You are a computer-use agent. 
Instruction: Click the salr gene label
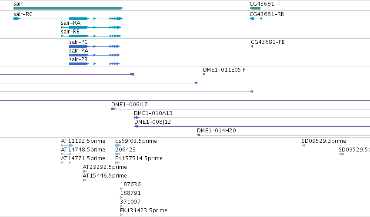tap(18, 4)
